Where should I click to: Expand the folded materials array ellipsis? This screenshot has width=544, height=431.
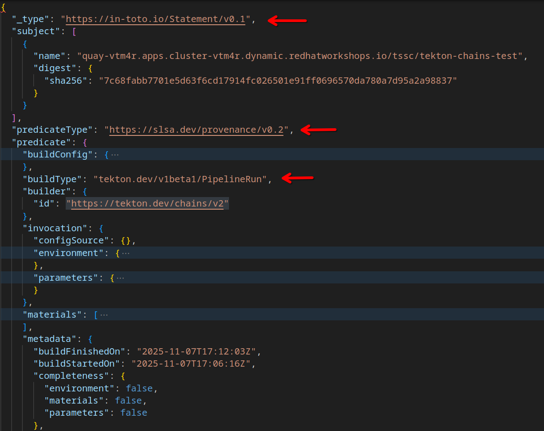tap(104, 314)
